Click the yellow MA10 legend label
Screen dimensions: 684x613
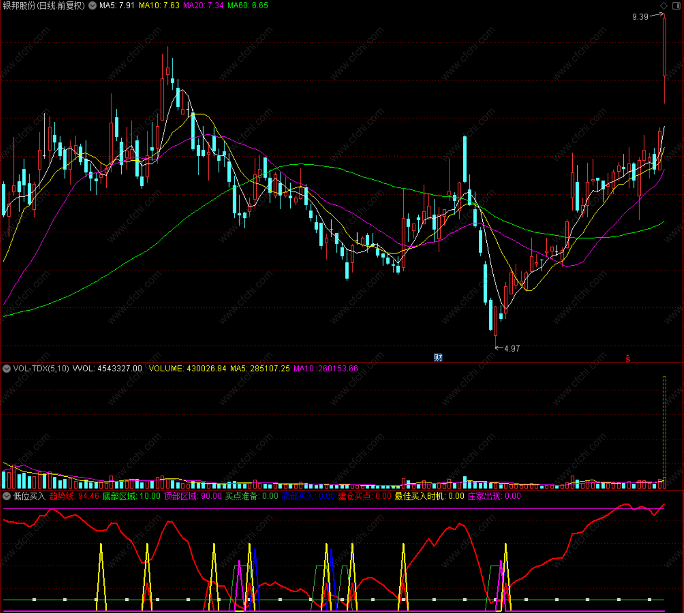(x=159, y=5)
